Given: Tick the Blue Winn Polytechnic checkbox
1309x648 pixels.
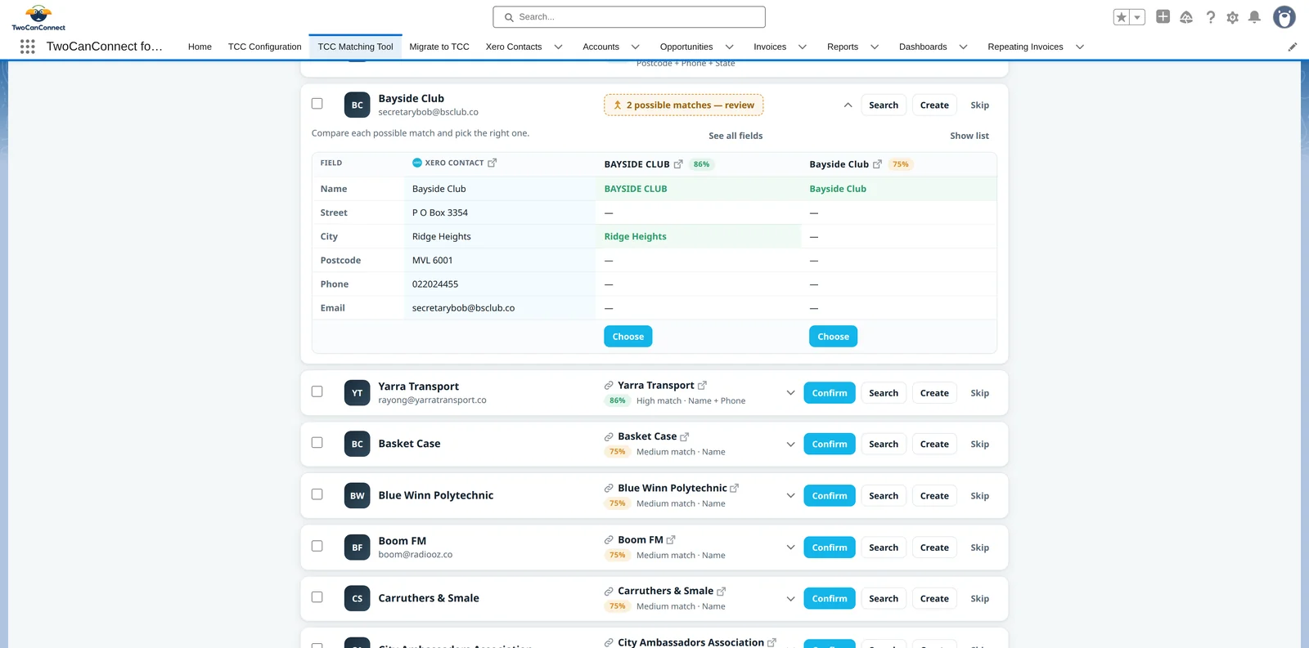Looking at the screenshot, I should point(317,494).
